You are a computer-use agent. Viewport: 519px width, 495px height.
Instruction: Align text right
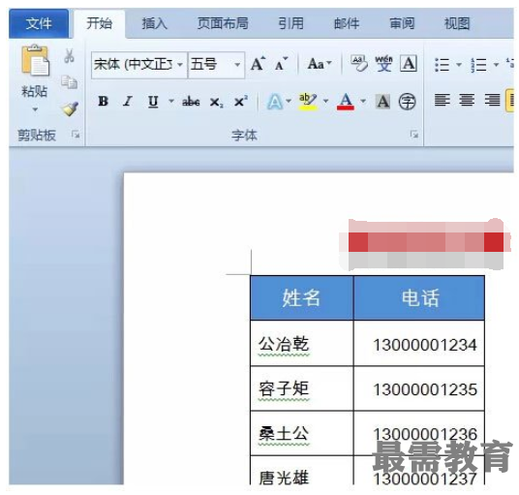tap(492, 100)
